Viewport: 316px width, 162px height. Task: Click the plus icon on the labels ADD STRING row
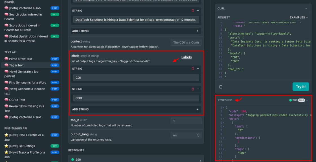click(x=197, y=109)
